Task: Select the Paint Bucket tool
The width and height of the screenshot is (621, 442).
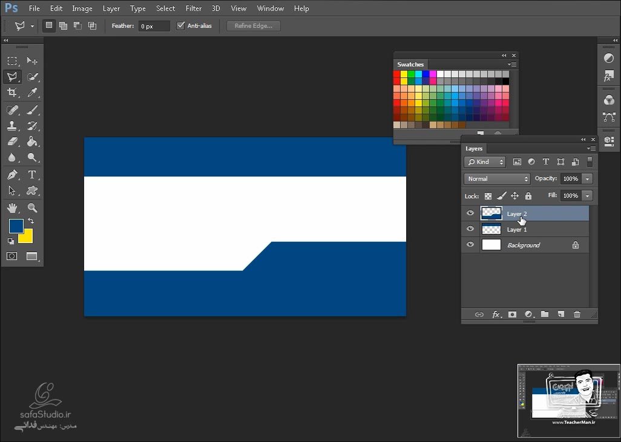Action: [x=31, y=141]
